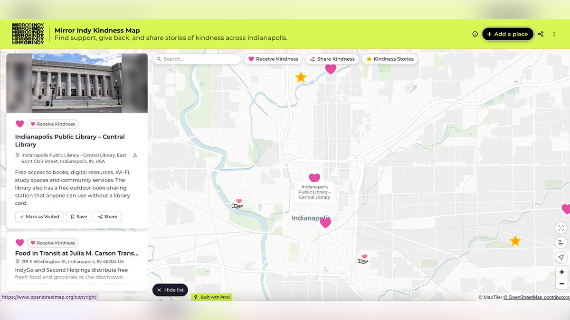570x320 pixels.
Task: Click the Receive Kindness tag on Food in Transit card
Action: 53,243
